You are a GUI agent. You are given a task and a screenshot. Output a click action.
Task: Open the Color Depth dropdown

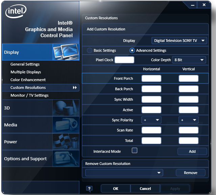point(189,60)
